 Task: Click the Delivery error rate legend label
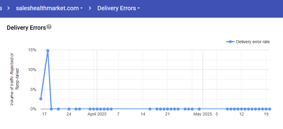tap(253, 42)
